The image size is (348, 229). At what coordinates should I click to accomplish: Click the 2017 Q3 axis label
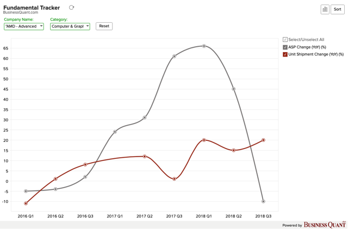(x=174, y=216)
